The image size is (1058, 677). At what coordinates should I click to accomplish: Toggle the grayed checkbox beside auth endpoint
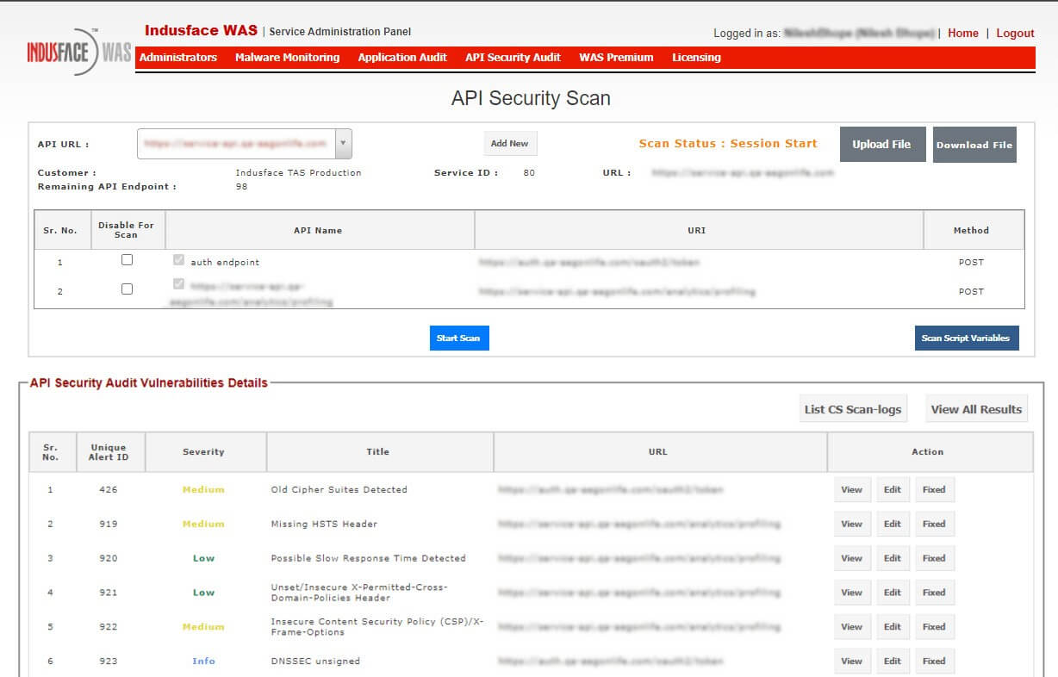(x=178, y=260)
